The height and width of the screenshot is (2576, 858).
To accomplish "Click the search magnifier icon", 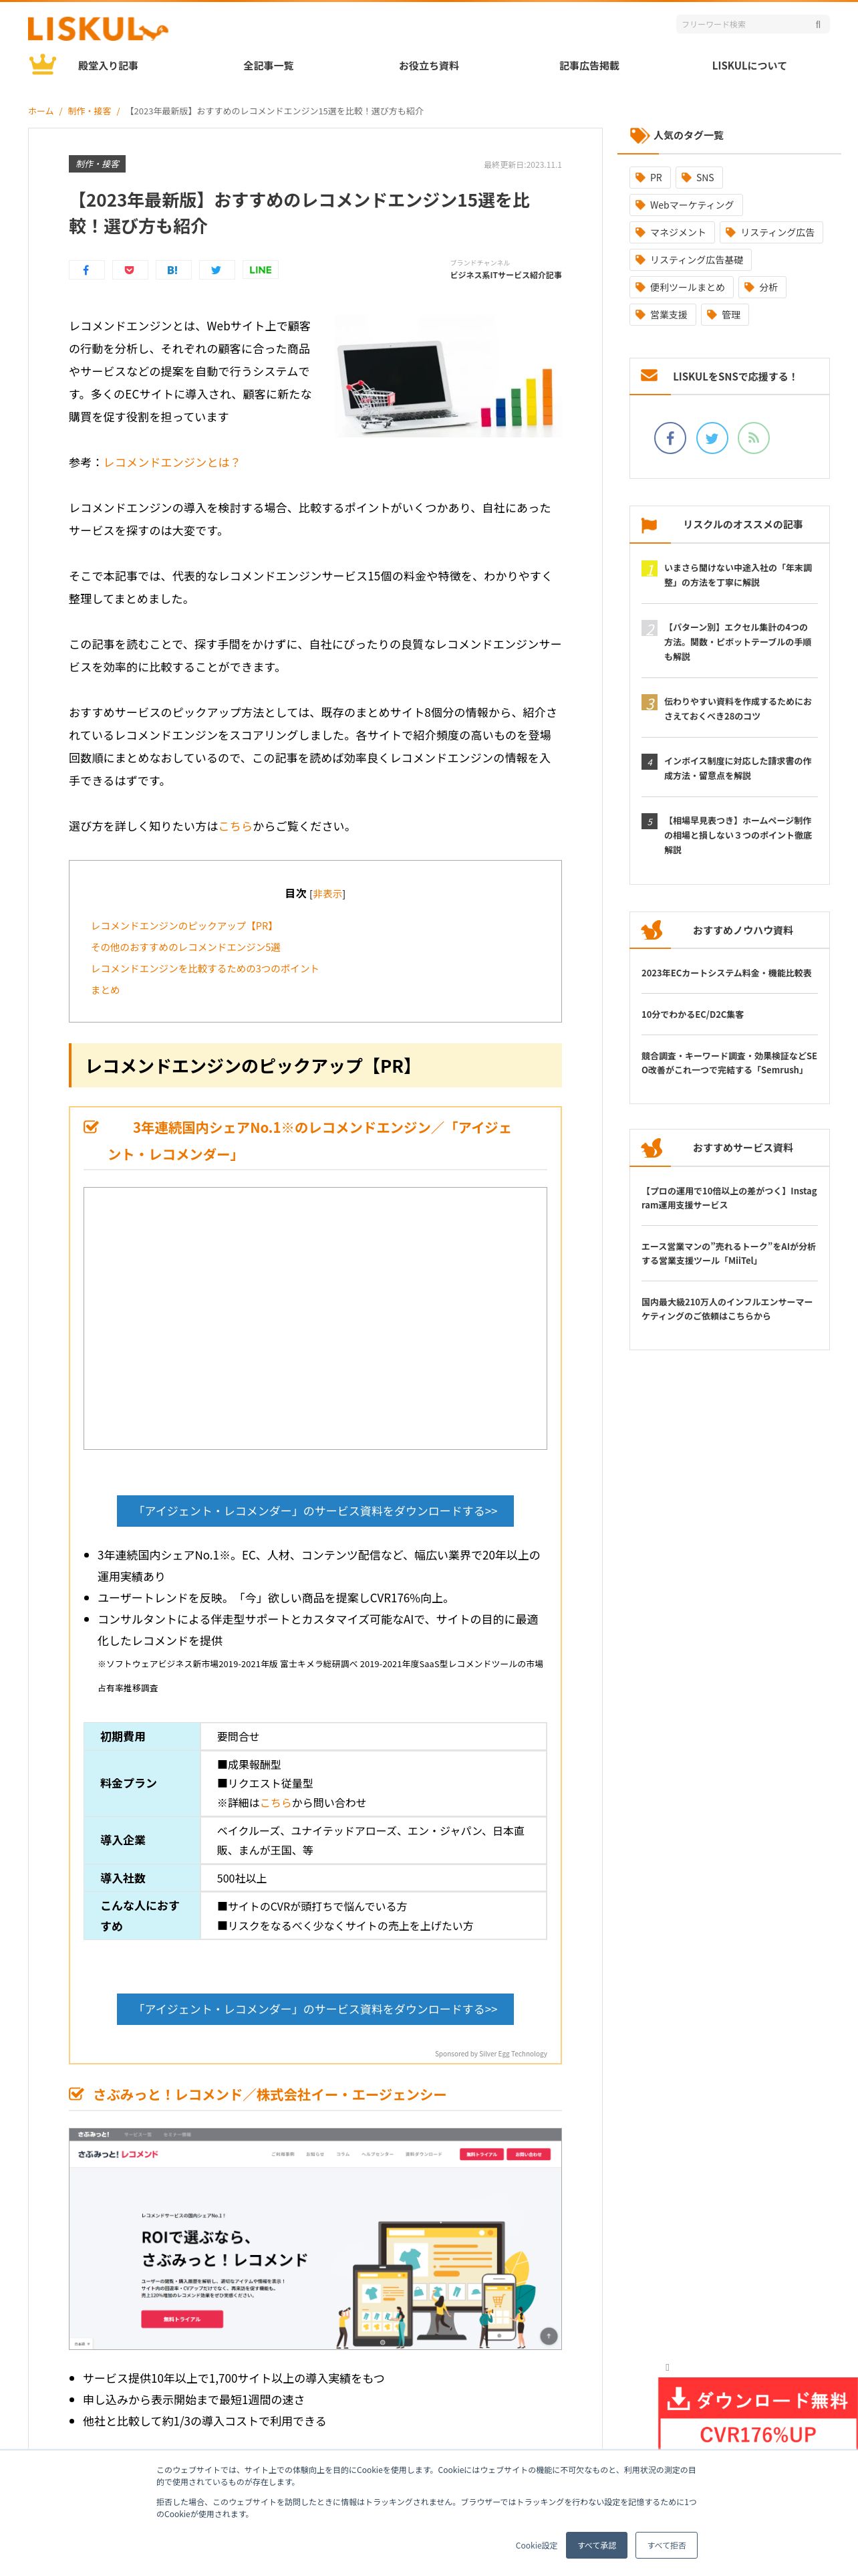I will pos(818,24).
